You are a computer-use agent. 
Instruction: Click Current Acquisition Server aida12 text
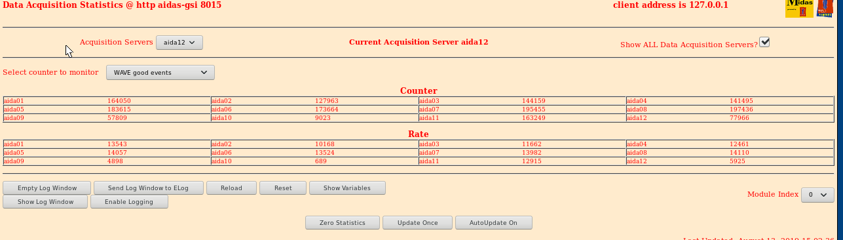[x=419, y=42]
